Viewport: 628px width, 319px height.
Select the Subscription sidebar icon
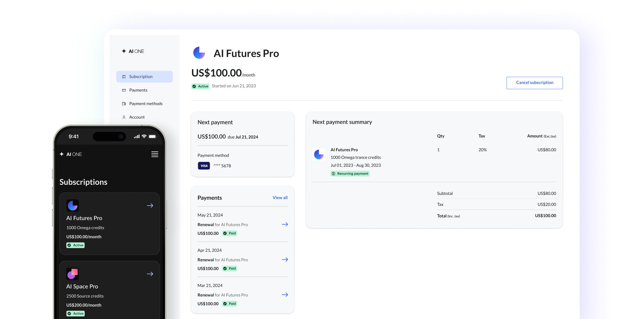[x=124, y=76]
